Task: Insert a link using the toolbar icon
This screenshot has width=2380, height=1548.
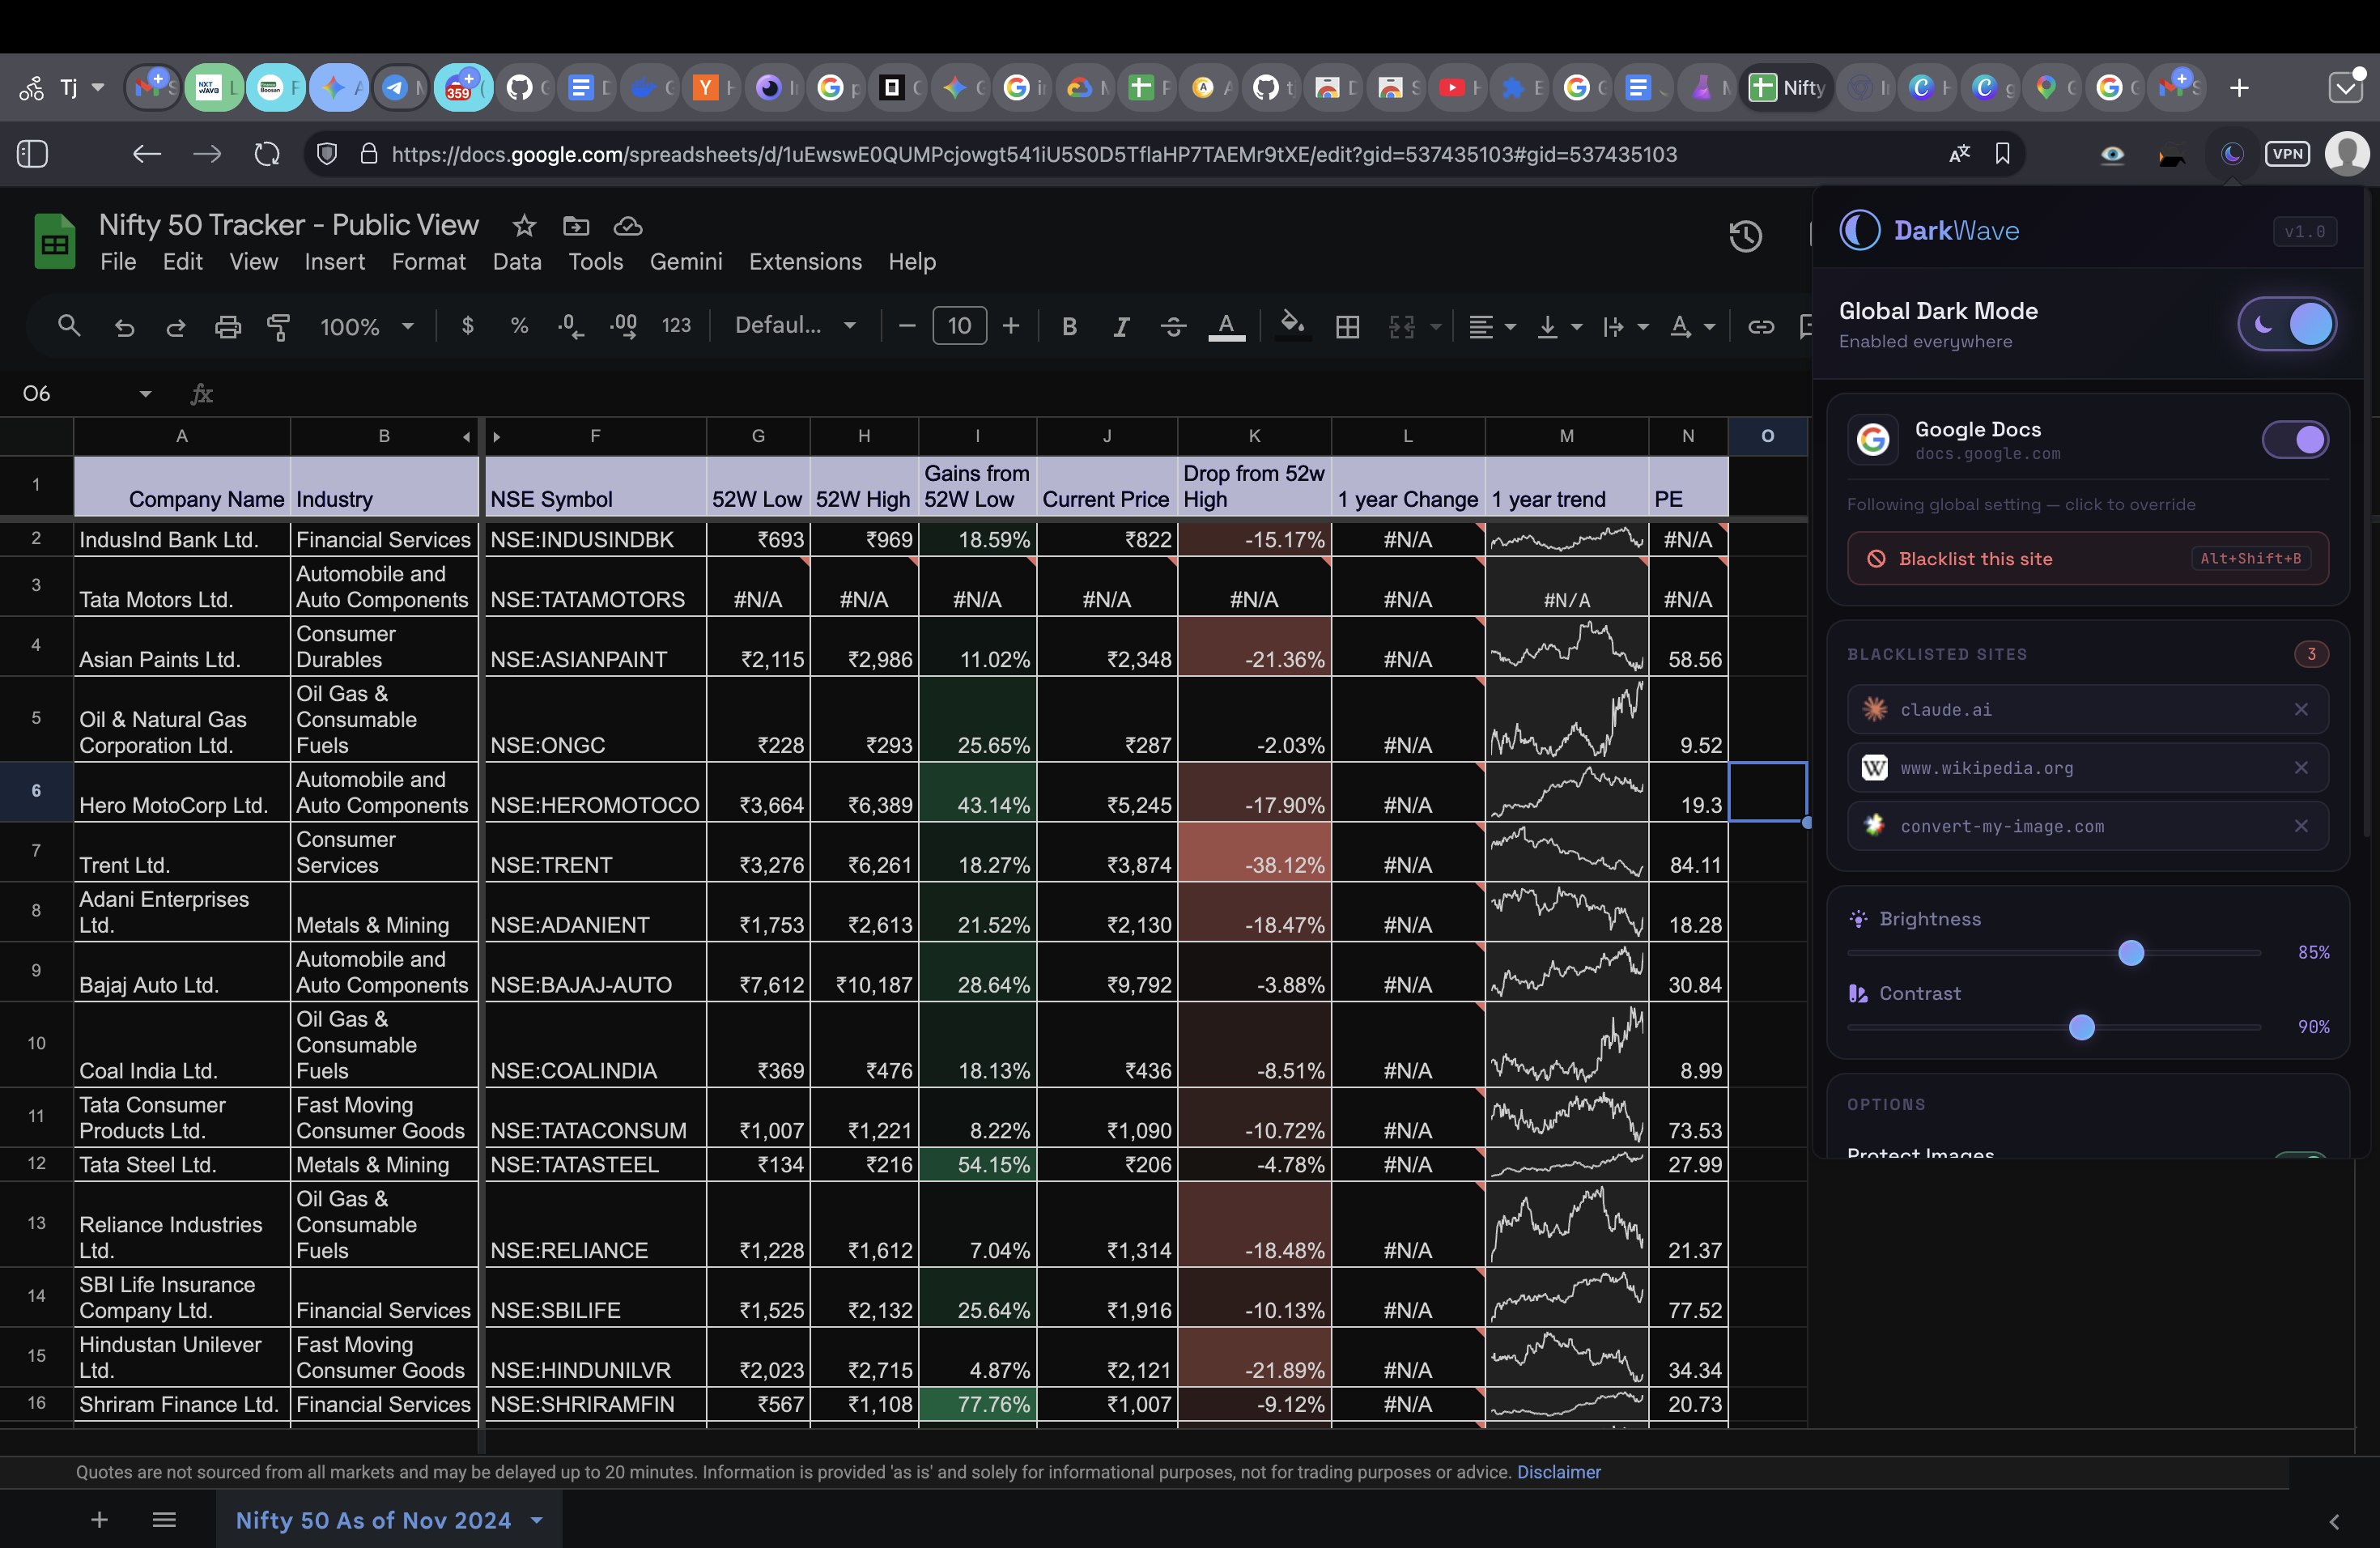Action: pyautogui.click(x=1761, y=326)
